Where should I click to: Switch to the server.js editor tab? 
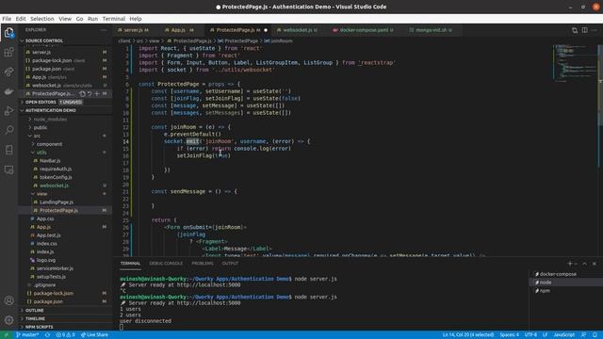[x=134, y=30]
